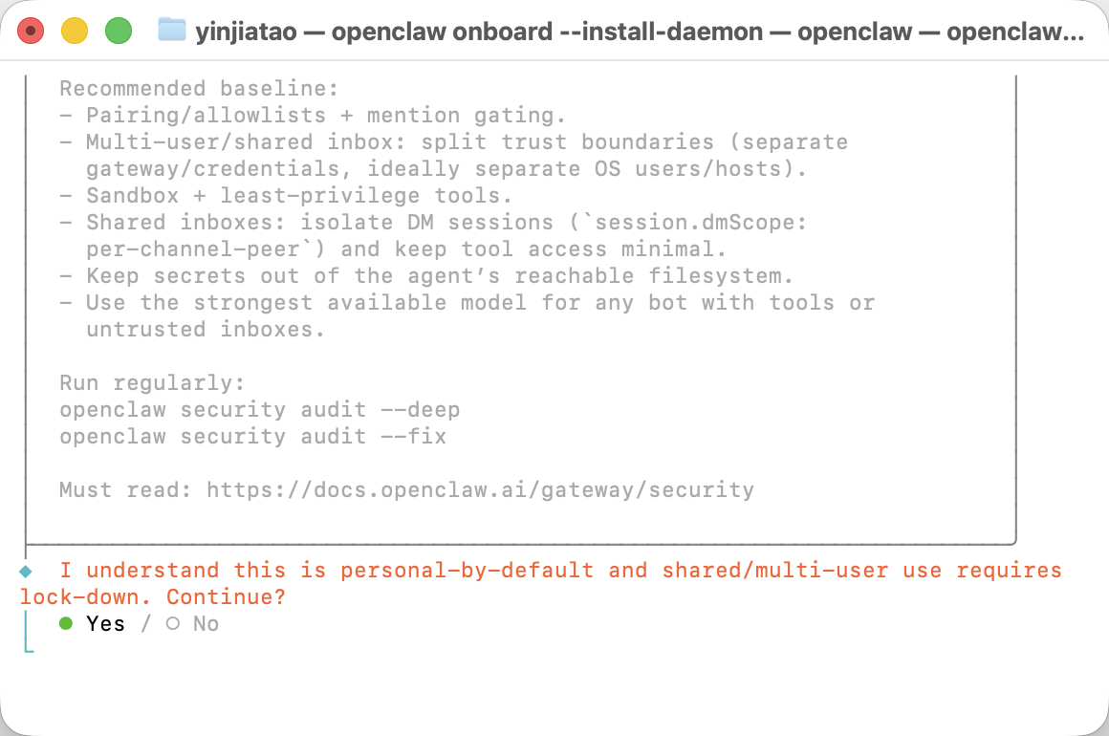Click the "Run regularly:" heading
Image resolution: width=1109 pixels, height=736 pixels.
click(x=152, y=383)
